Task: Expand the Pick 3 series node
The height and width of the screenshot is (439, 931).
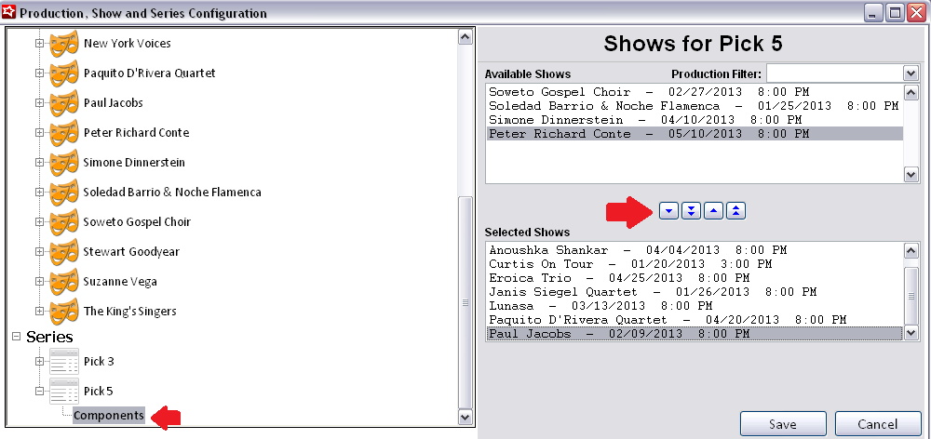Action: [x=39, y=362]
